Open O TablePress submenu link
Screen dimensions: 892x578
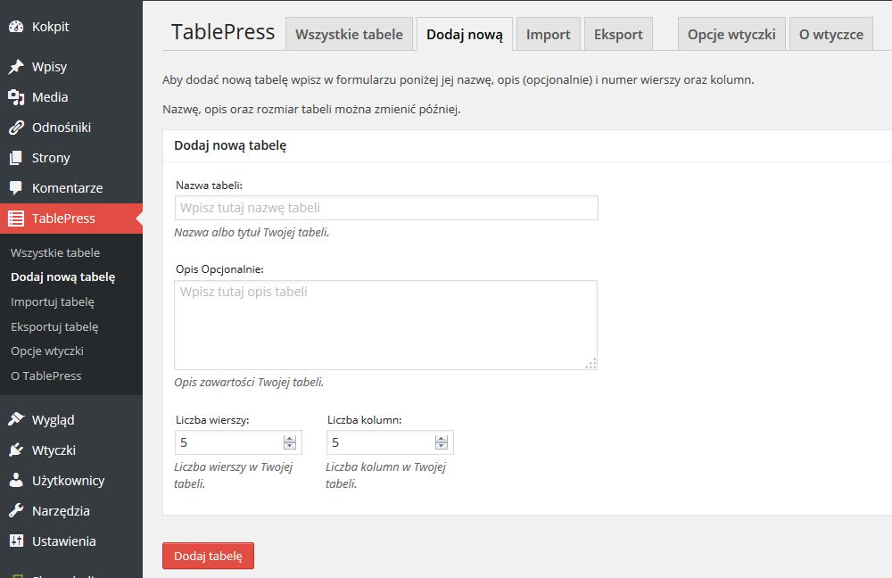[46, 376]
